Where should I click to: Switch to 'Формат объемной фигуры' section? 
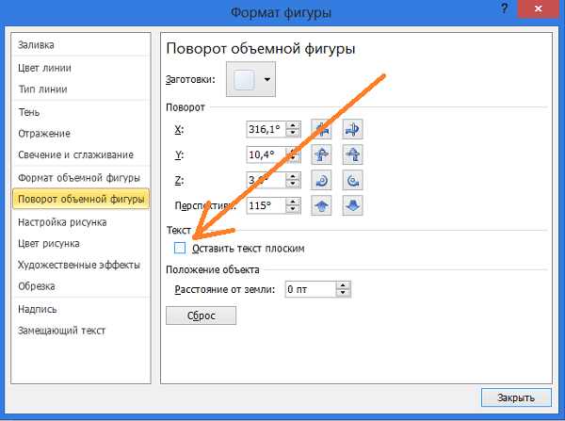coord(79,177)
